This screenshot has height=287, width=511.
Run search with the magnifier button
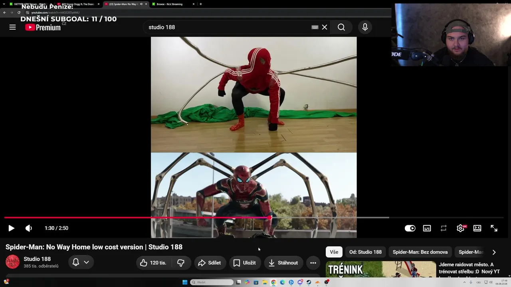click(x=341, y=27)
